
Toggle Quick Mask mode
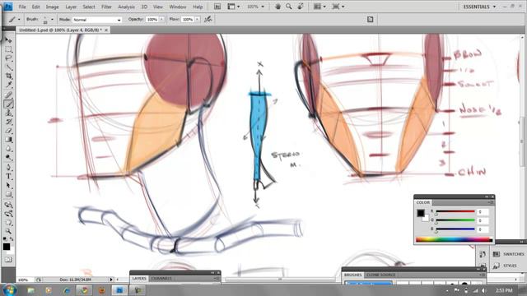pos(8,260)
